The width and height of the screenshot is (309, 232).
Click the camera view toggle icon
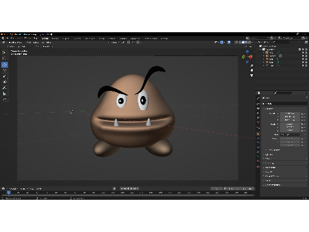[252, 75]
